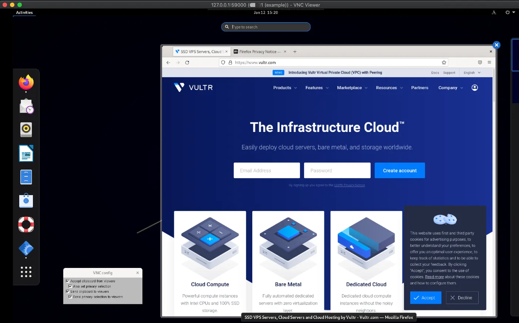This screenshot has height=323, width=519.
Task: Bookmark this page with the star icon
Action: [x=444, y=62]
